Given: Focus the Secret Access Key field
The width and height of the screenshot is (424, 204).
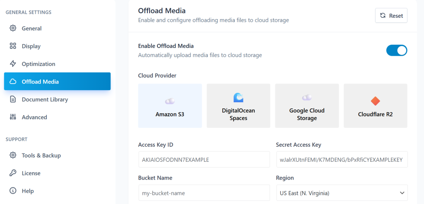Looking at the screenshot, I should pyautogui.click(x=342, y=159).
